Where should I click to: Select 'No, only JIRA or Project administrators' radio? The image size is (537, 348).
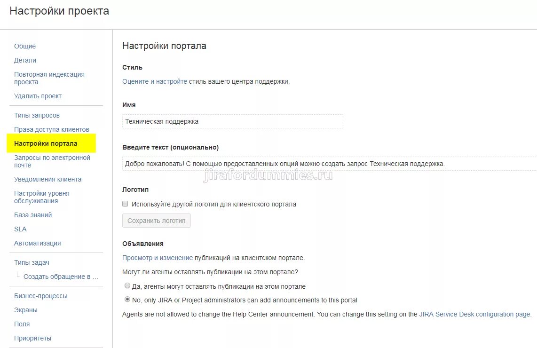pyautogui.click(x=127, y=300)
